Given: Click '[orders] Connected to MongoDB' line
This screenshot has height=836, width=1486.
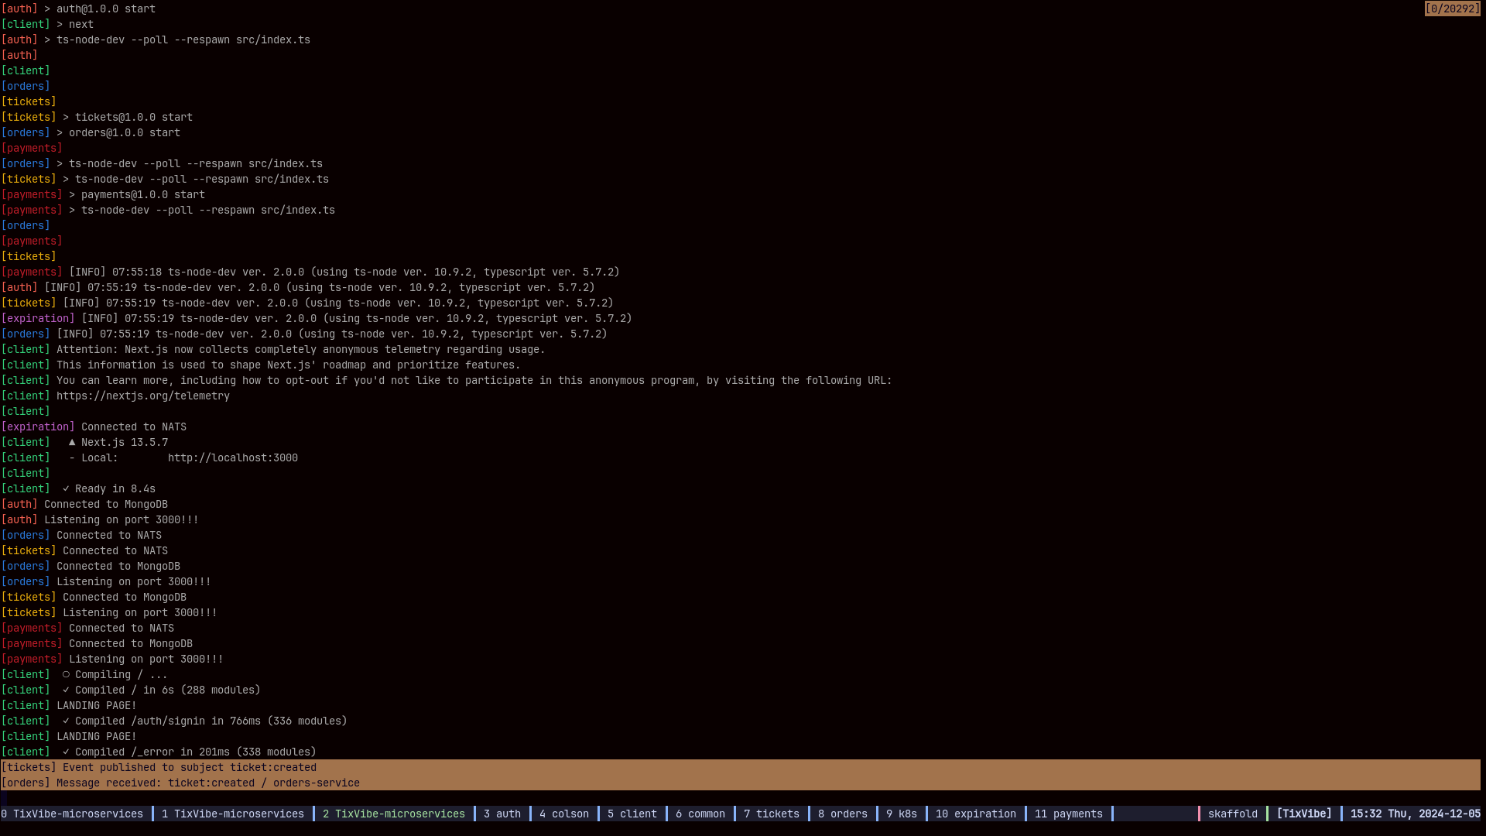Looking at the screenshot, I should pyautogui.click(x=91, y=566).
